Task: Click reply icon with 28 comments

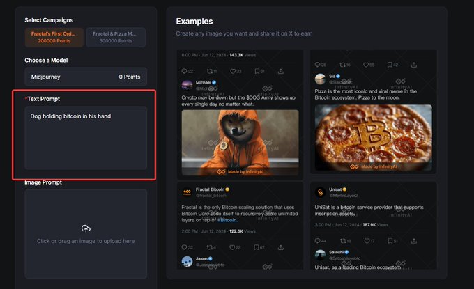Action: click(317, 65)
